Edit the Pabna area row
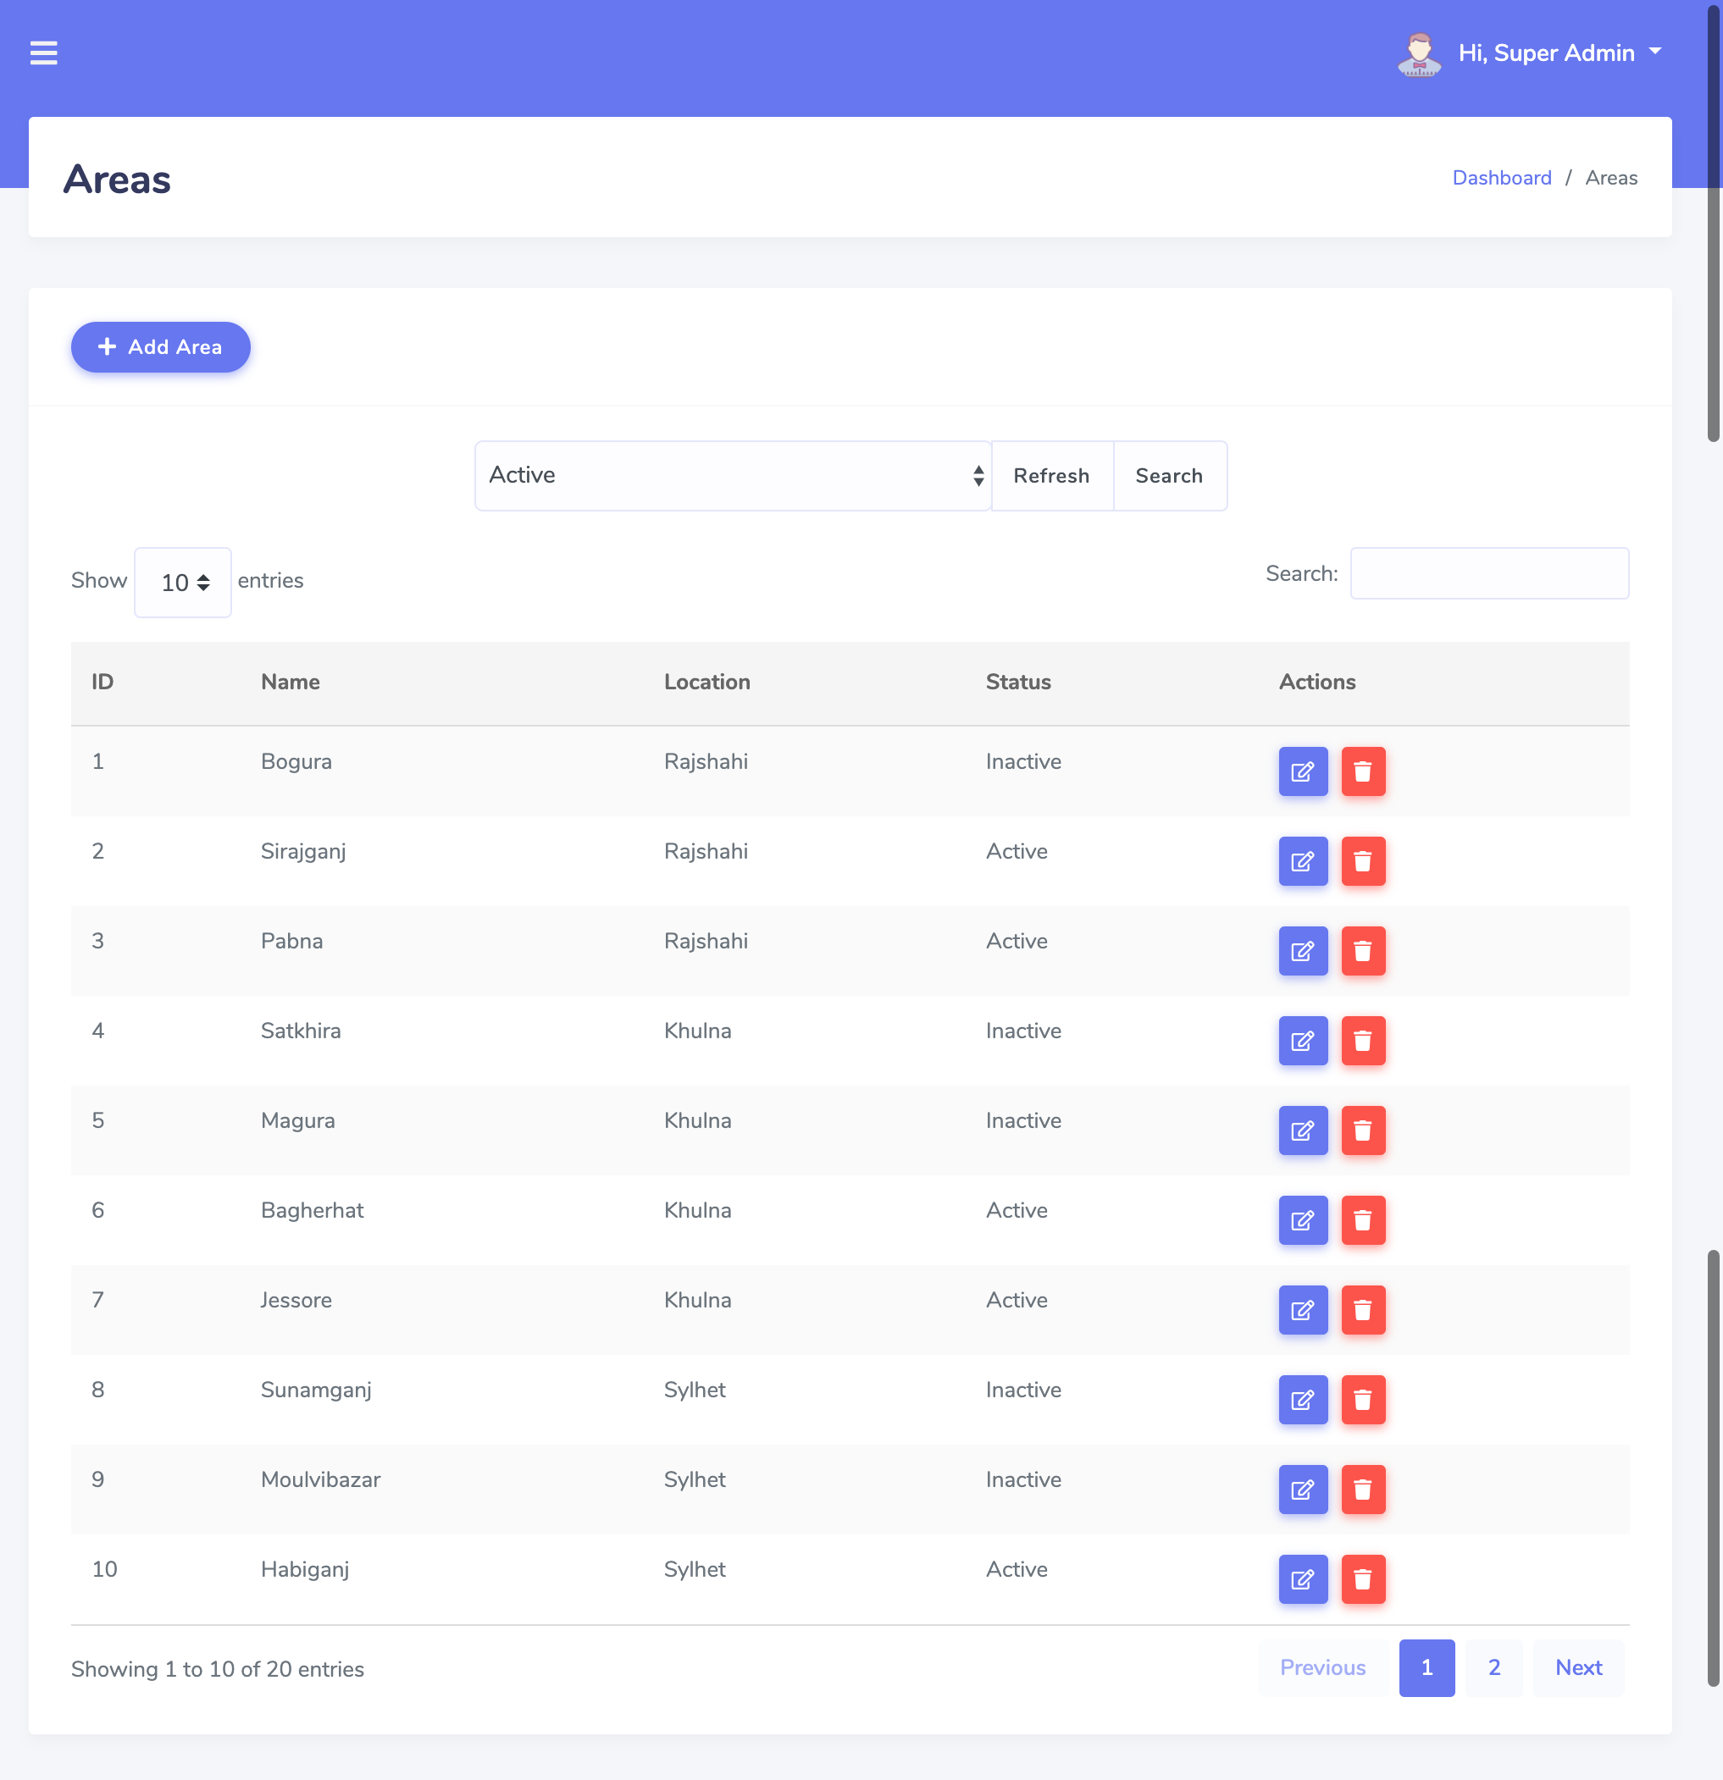Image resolution: width=1723 pixels, height=1780 pixels. coord(1303,951)
